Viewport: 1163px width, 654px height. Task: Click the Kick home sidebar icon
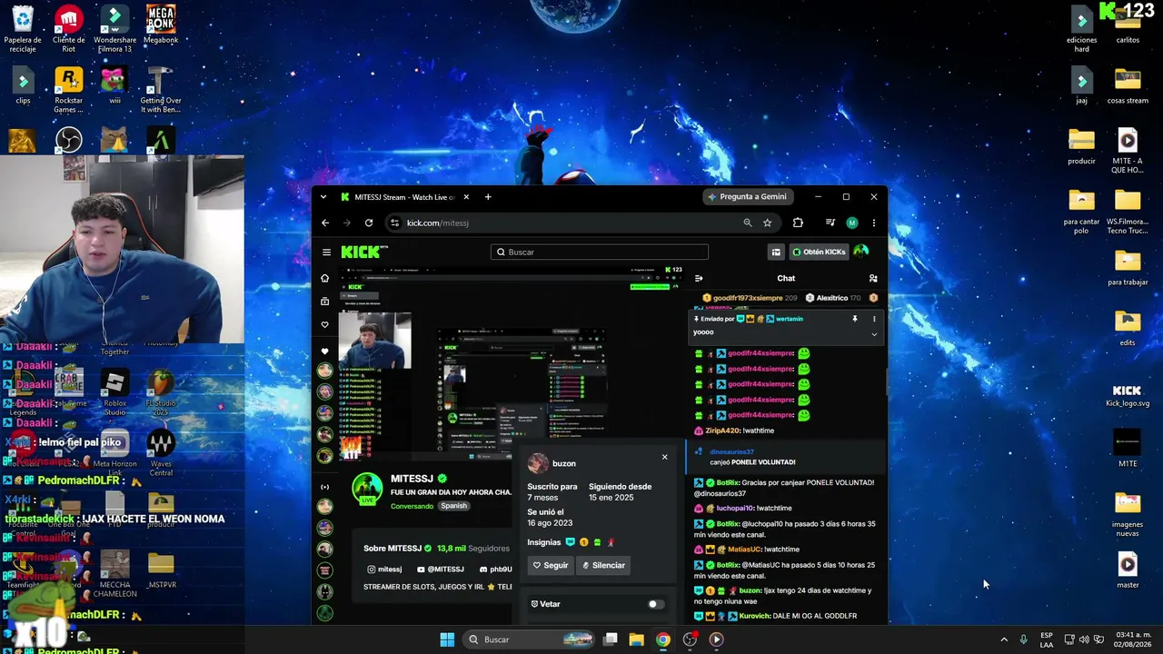click(325, 278)
